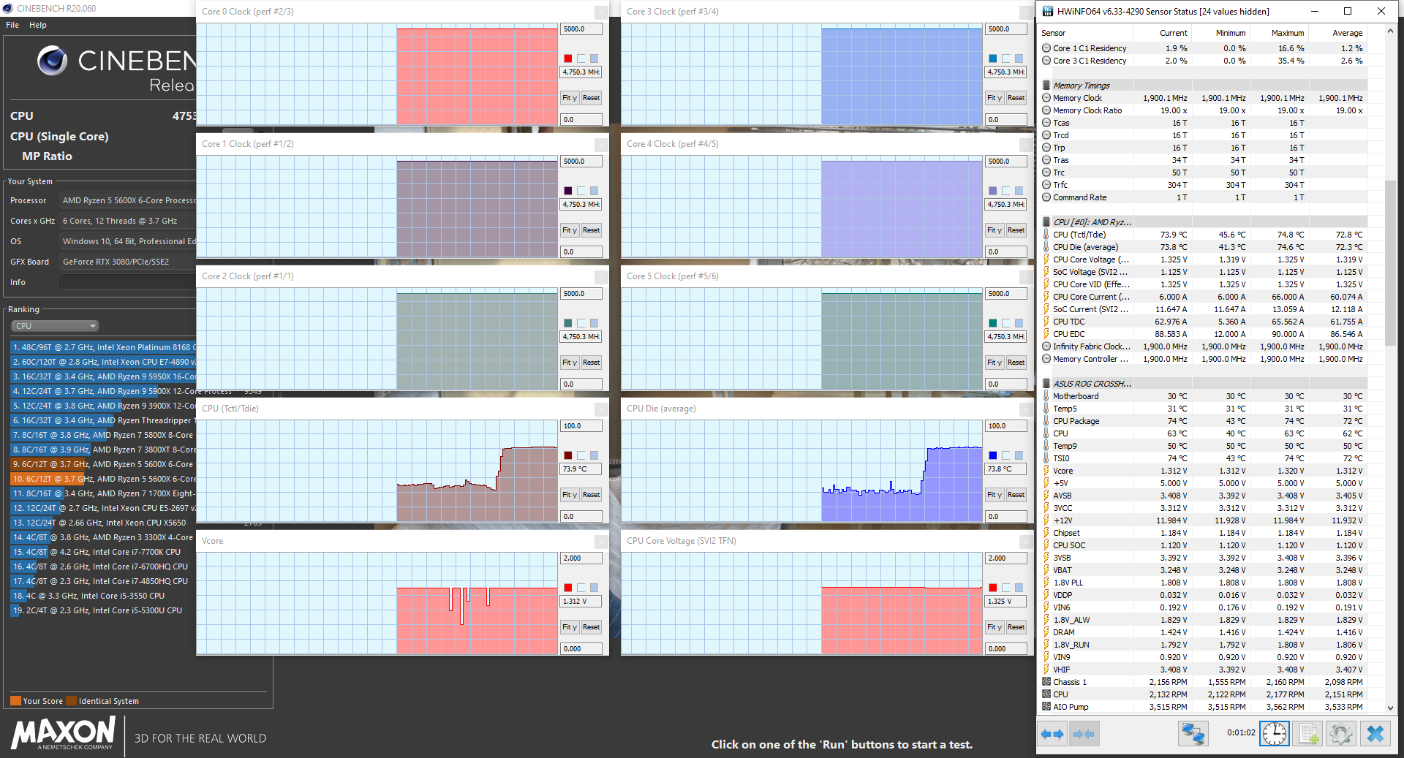Click Fit y in Vcore graph
Viewport: 1404px width, 758px height.
click(x=570, y=627)
